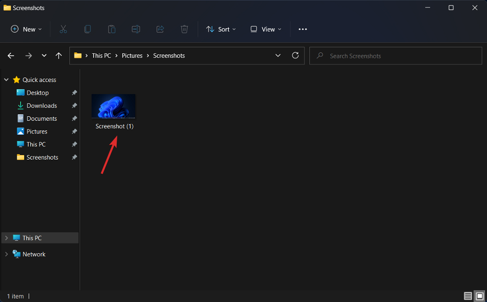
Task: Open pinned This PC under Quick access
Action: [x=36, y=144]
